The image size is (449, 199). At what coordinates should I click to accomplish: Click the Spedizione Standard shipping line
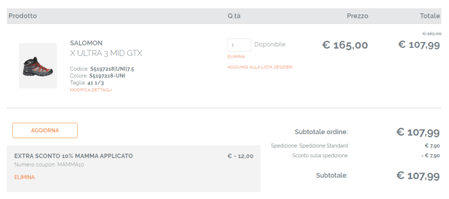point(309,146)
